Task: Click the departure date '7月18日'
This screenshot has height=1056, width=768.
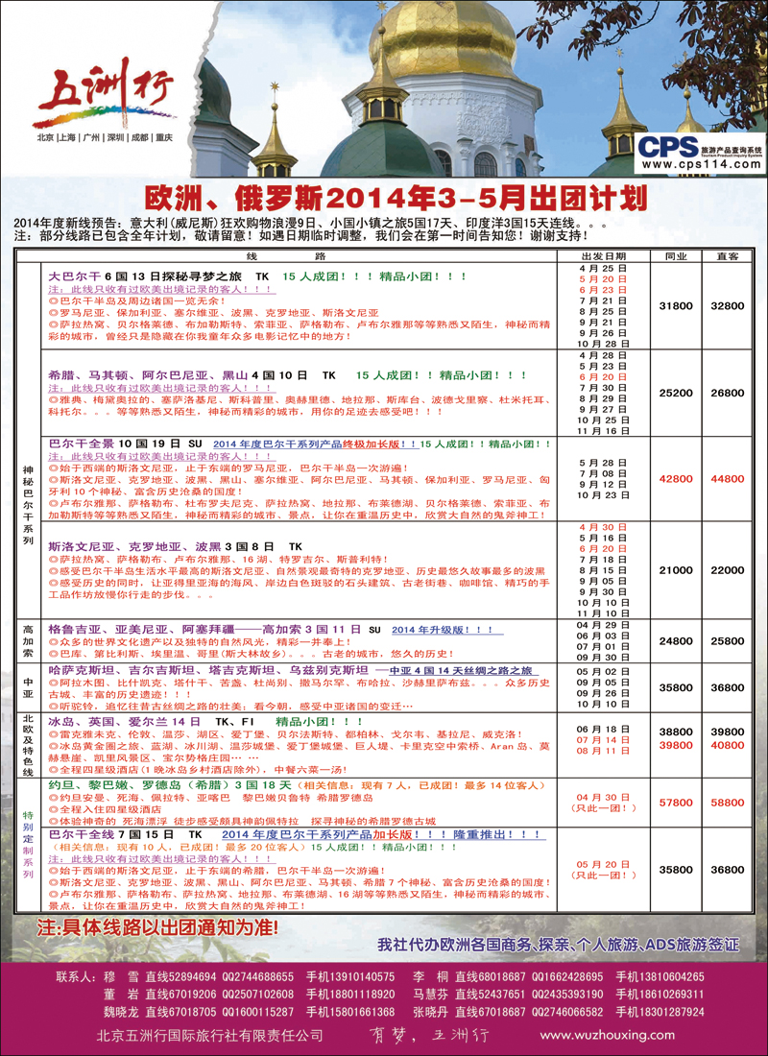Action: coord(602,560)
